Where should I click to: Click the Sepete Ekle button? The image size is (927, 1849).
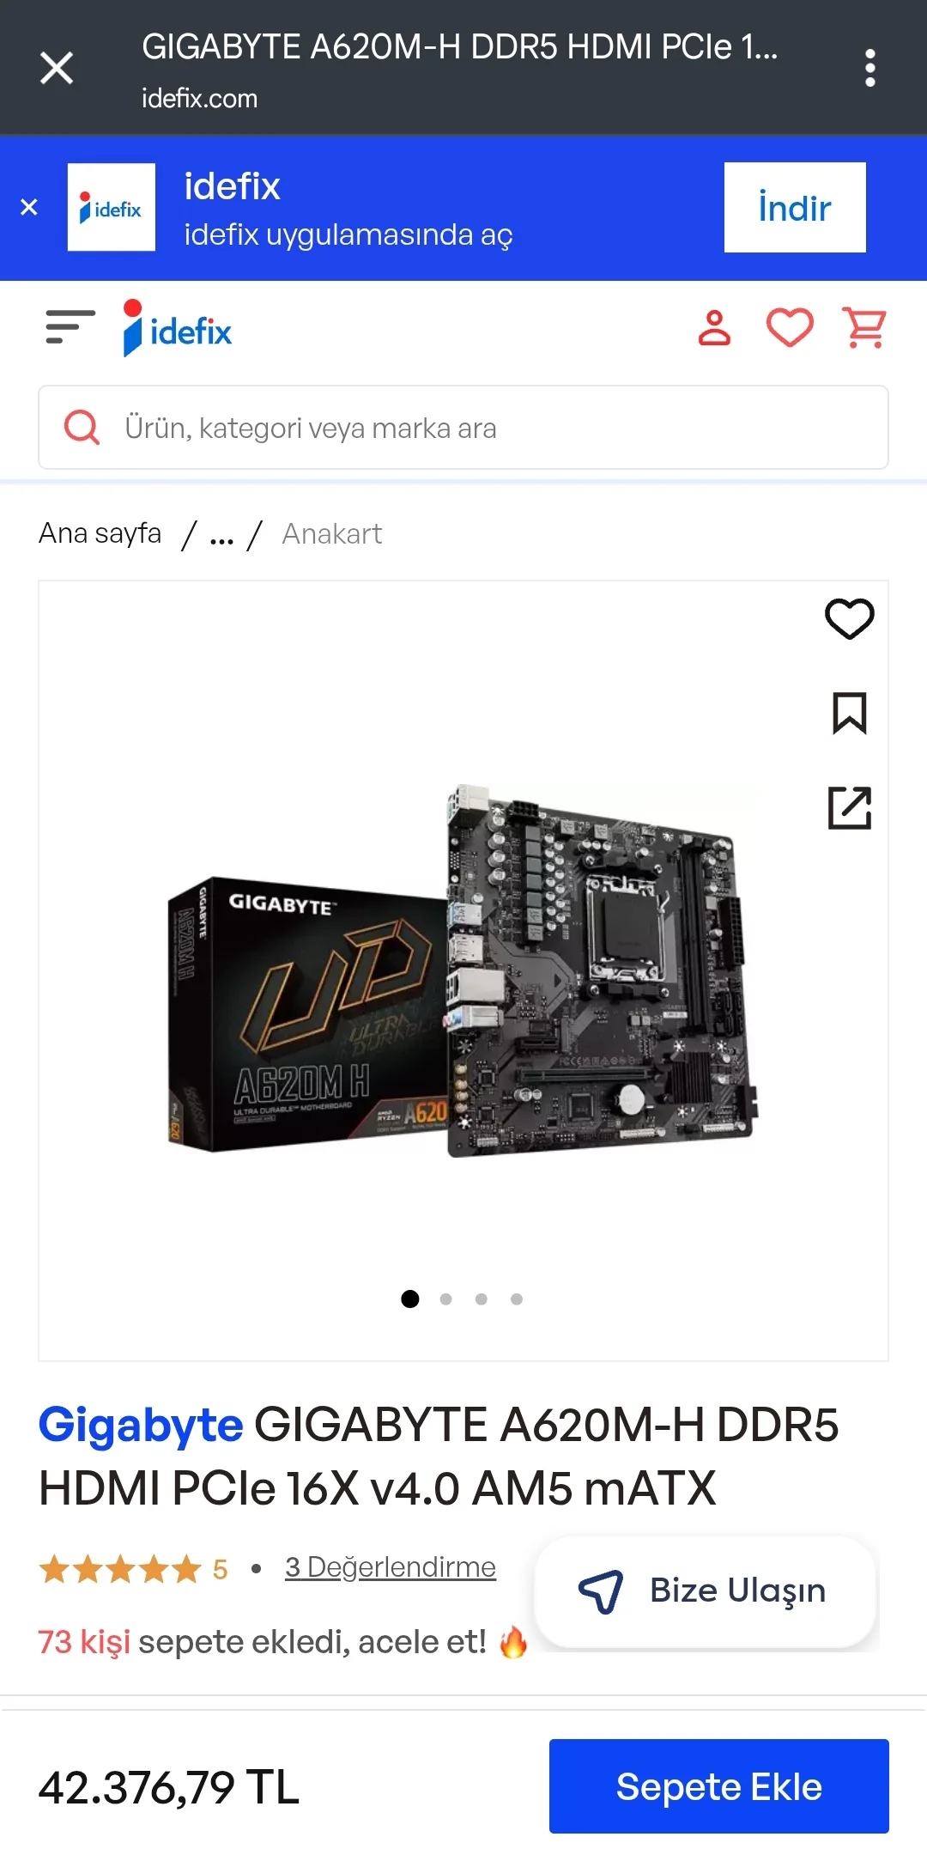tap(719, 1786)
